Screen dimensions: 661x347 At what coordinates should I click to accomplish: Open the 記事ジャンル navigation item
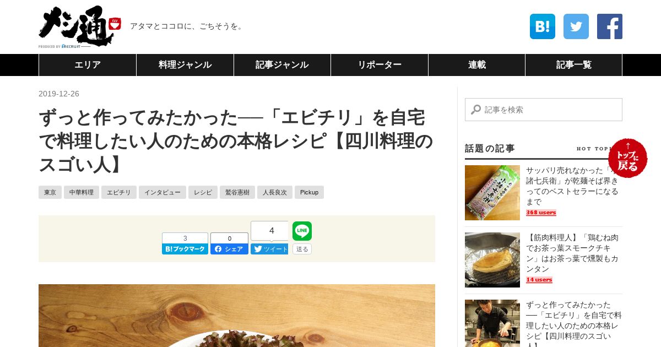tap(282, 65)
